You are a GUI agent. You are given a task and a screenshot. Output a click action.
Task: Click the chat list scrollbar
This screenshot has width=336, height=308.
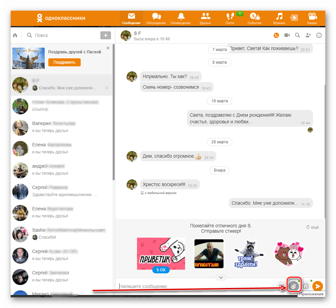point(114,112)
